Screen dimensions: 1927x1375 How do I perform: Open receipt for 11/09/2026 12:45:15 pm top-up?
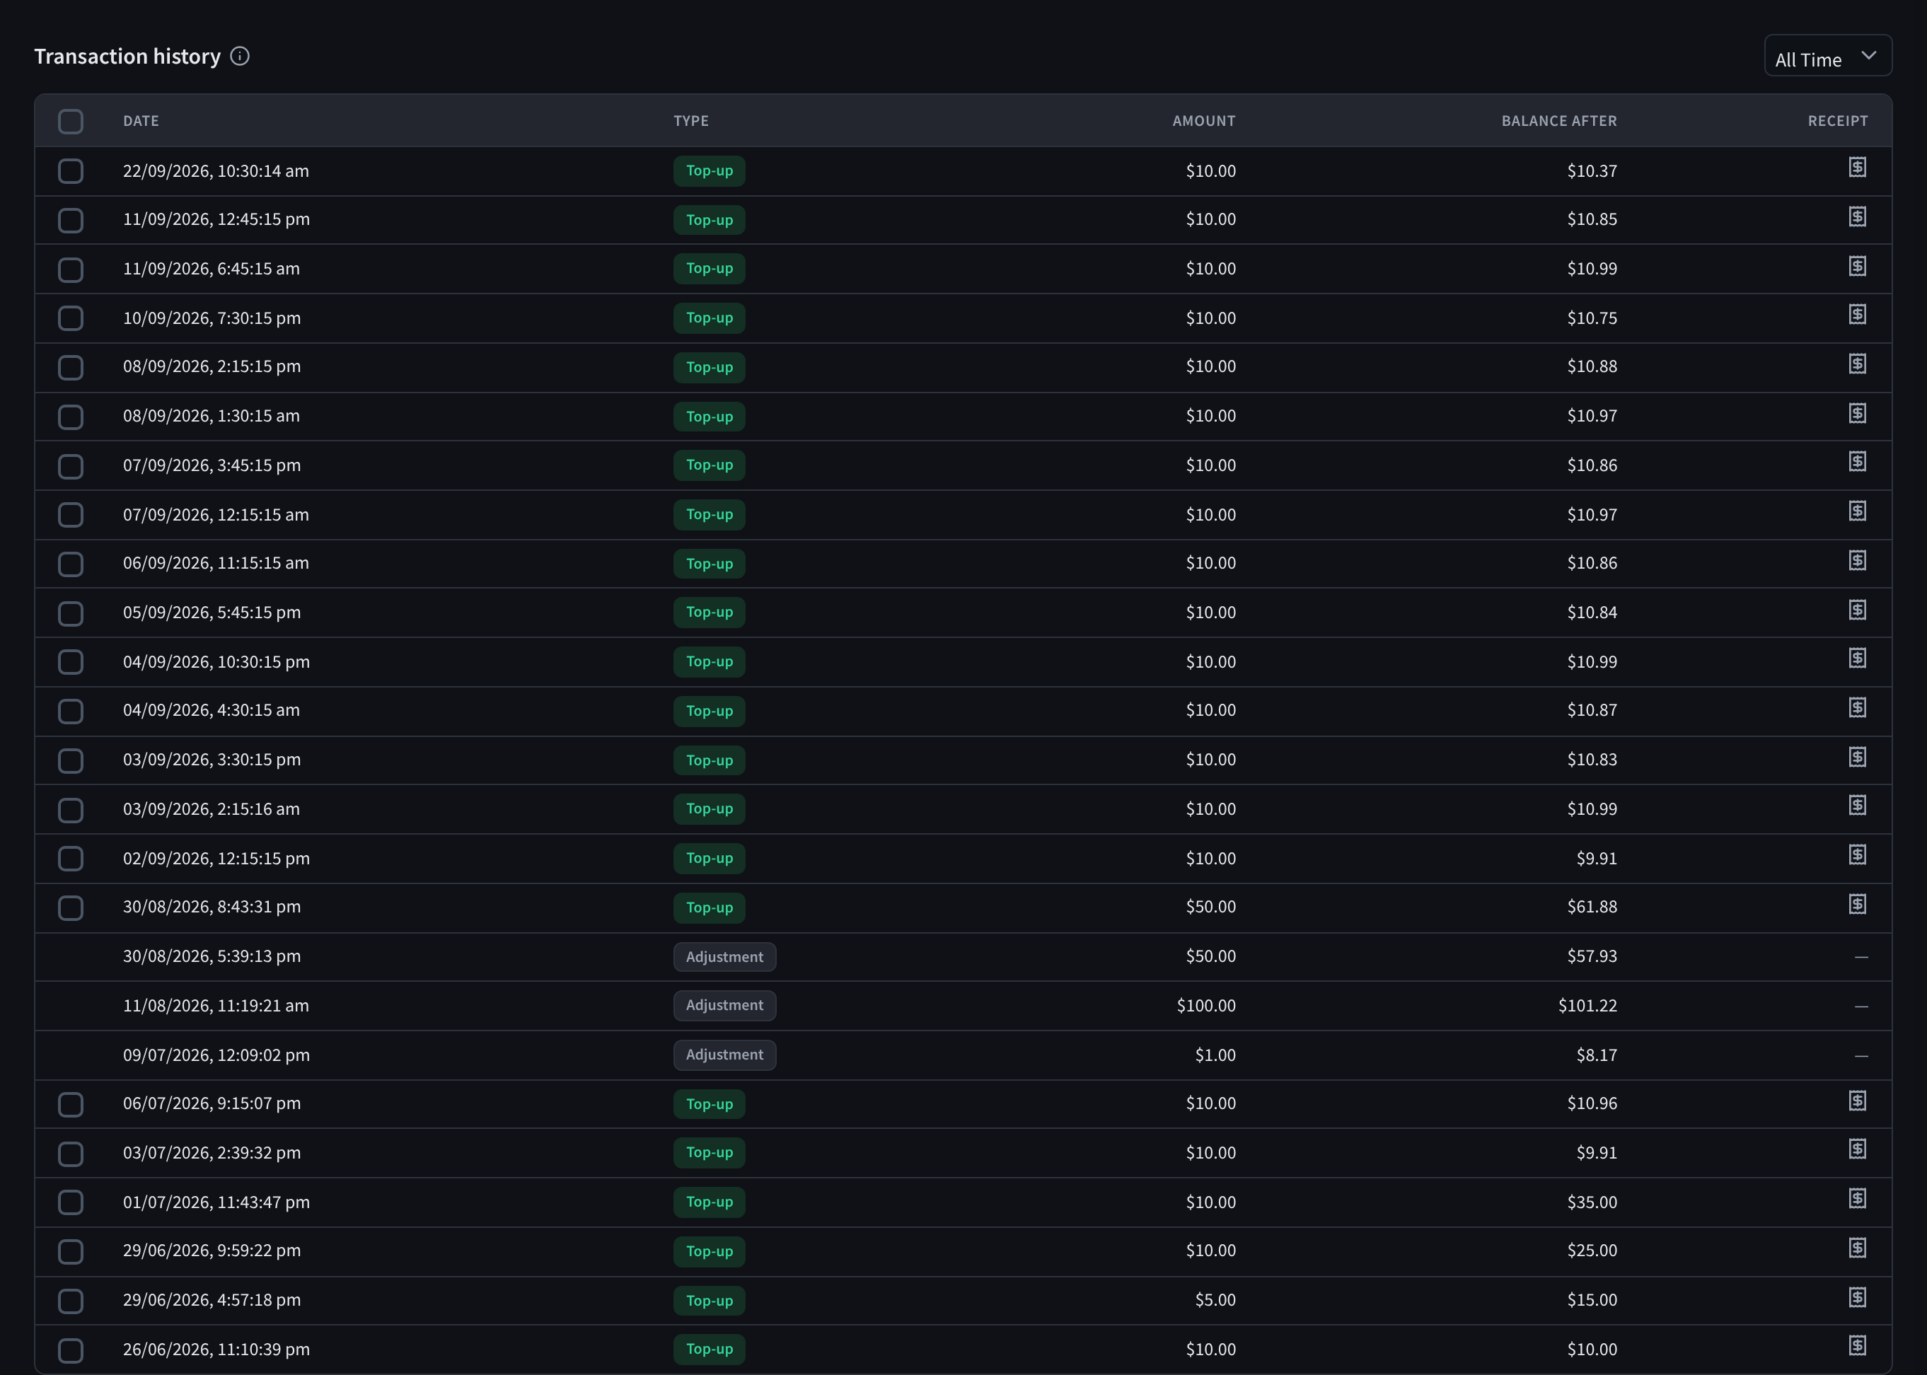pos(1857,216)
